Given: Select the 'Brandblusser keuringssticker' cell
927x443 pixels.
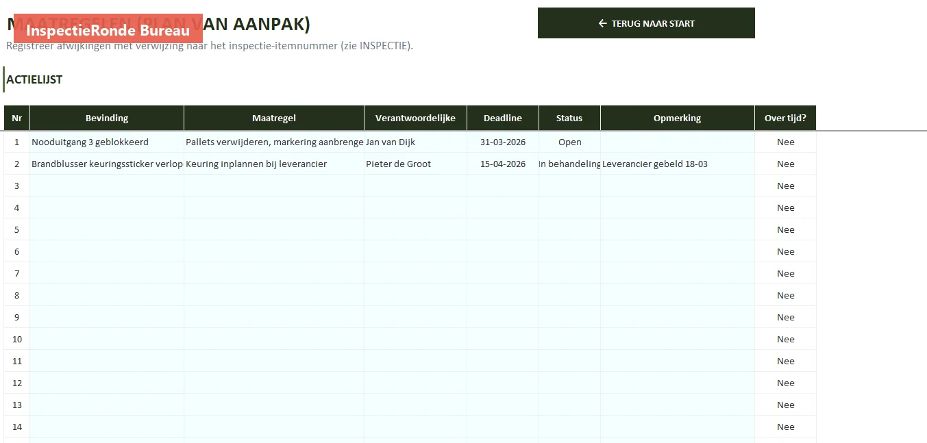Looking at the screenshot, I should click(x=107, y=164).
